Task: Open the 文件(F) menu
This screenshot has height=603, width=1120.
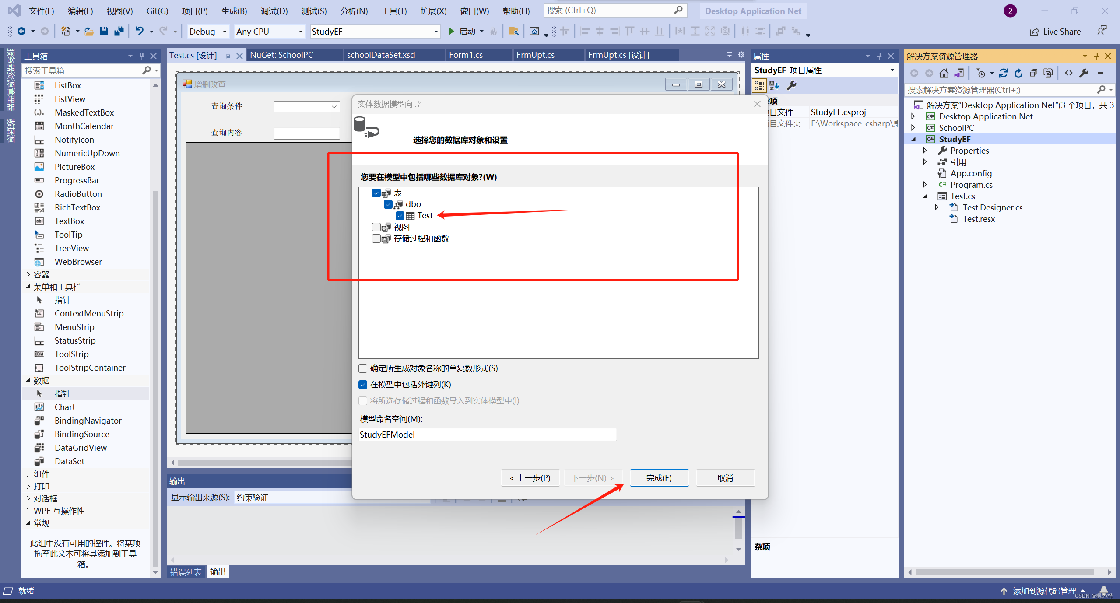Action: pyautogui.click(x=41, y=11)
